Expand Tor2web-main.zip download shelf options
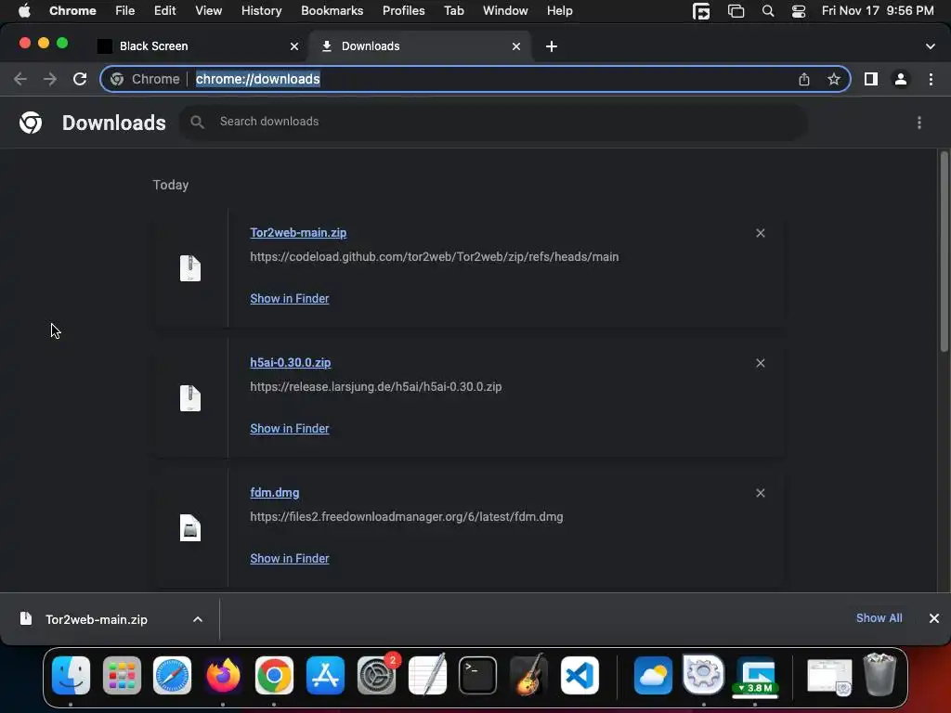The width and height of the screenshot is (951, 713). pyautogui.click(x=198, y=619)
